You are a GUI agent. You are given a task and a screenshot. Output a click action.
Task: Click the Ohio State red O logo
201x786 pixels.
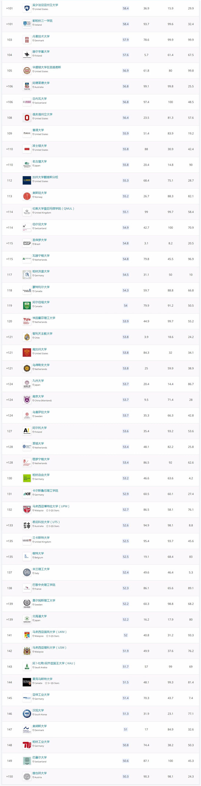pos(27,118)
